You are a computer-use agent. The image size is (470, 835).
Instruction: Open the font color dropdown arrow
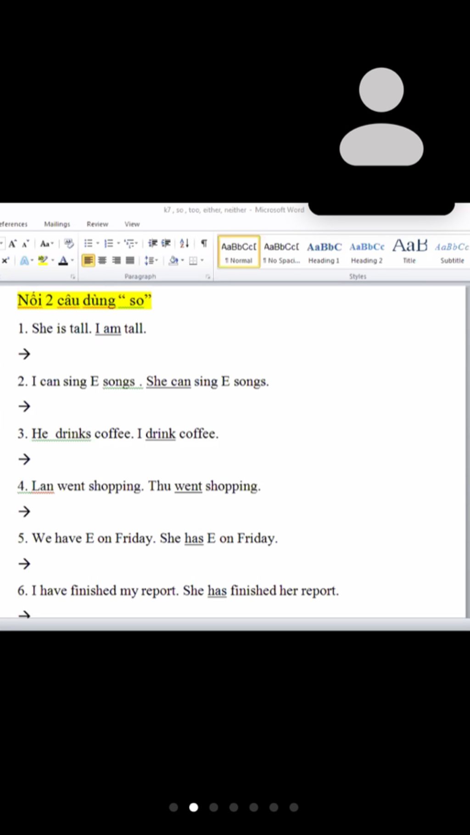point(72,261)
